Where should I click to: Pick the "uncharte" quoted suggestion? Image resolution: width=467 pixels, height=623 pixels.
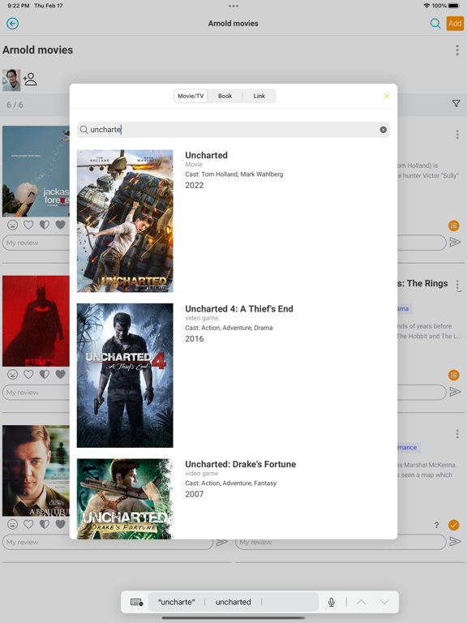click(176, 602)
